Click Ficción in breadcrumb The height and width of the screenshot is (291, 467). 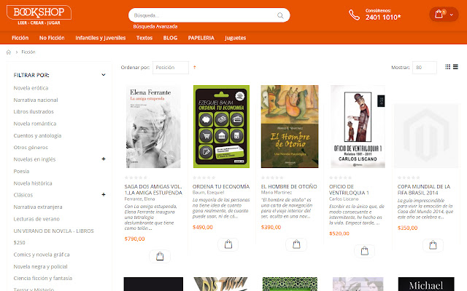pyautogui.click(x=28, y=52)
